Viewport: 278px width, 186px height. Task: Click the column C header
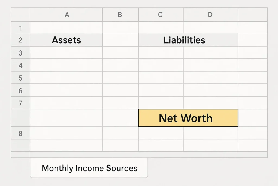(x=160, y=15)
